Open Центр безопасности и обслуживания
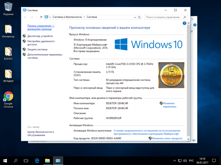This screenshot has height=165, width=221. tap(41, 133)
